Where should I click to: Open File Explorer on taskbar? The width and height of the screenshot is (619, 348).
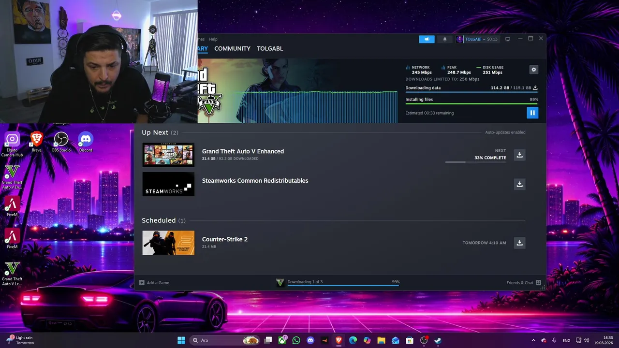381,340
